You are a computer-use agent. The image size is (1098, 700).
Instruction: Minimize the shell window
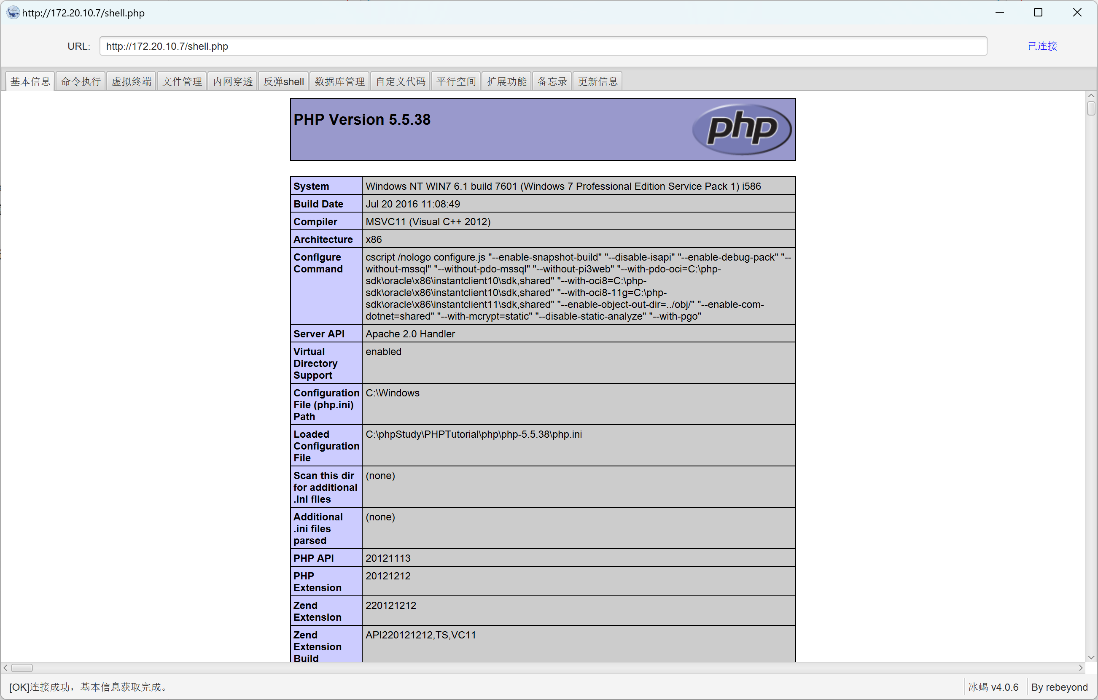(999, 12)
